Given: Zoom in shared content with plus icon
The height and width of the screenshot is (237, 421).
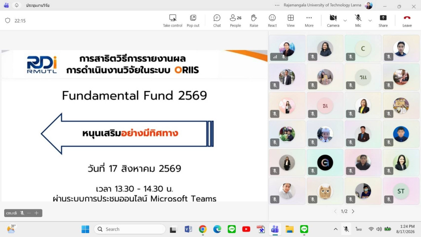Looking at the screenshot, I should [36, 213].
